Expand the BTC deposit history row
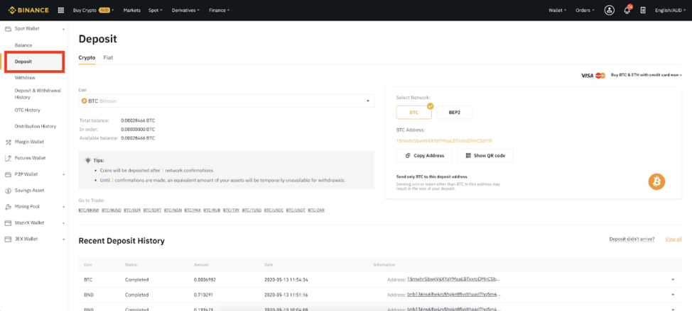Image resolution: width=692 pixels, height=311 pixels. [673, 280]
